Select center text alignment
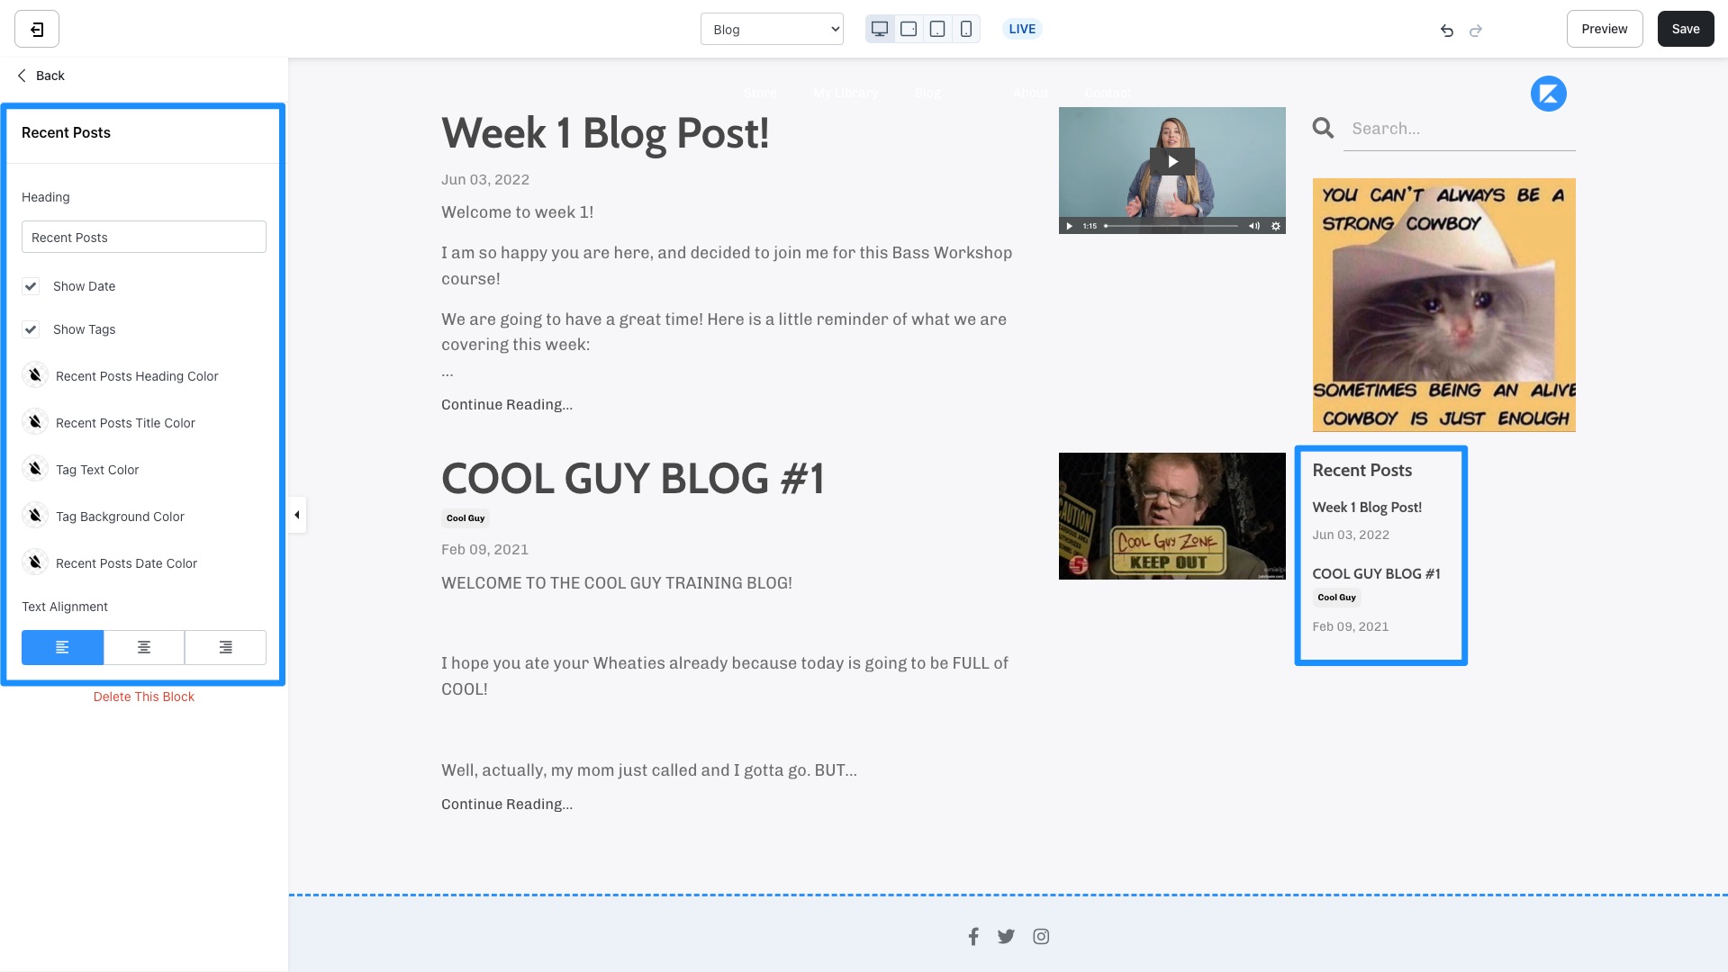This screenshot has height=972, width=1728. [144, 647]
